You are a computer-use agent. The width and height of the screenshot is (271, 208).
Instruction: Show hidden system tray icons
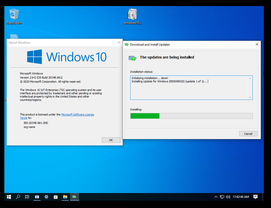click(216, 197)
